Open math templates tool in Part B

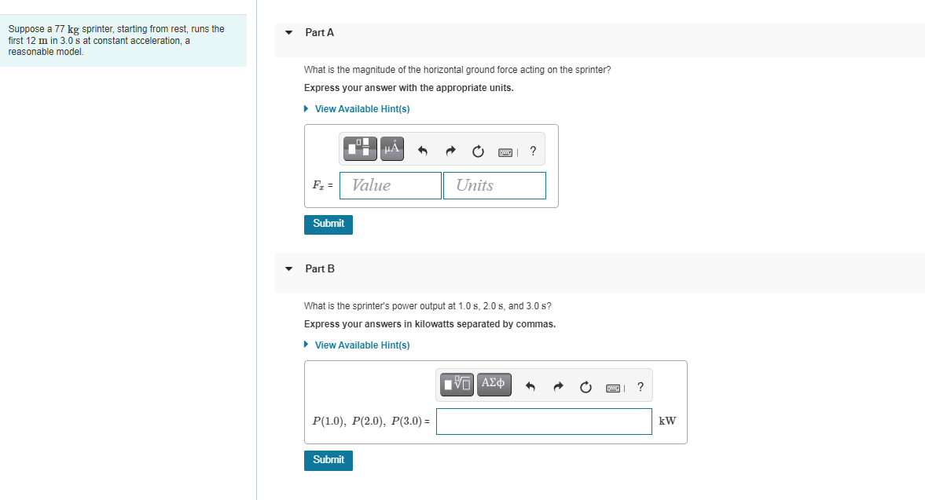click(457, 385)
